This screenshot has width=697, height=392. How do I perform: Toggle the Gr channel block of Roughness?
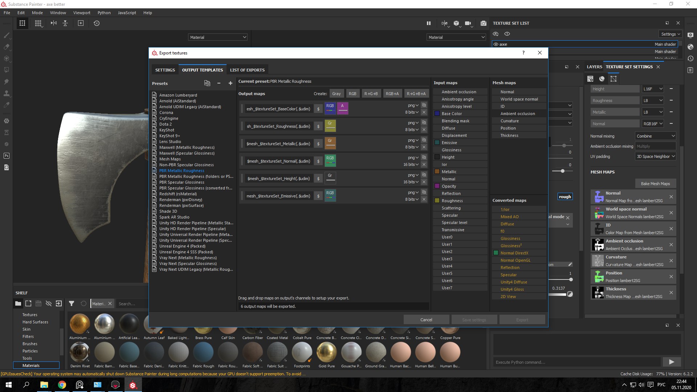pyautogui.click(x=330, y=126)
